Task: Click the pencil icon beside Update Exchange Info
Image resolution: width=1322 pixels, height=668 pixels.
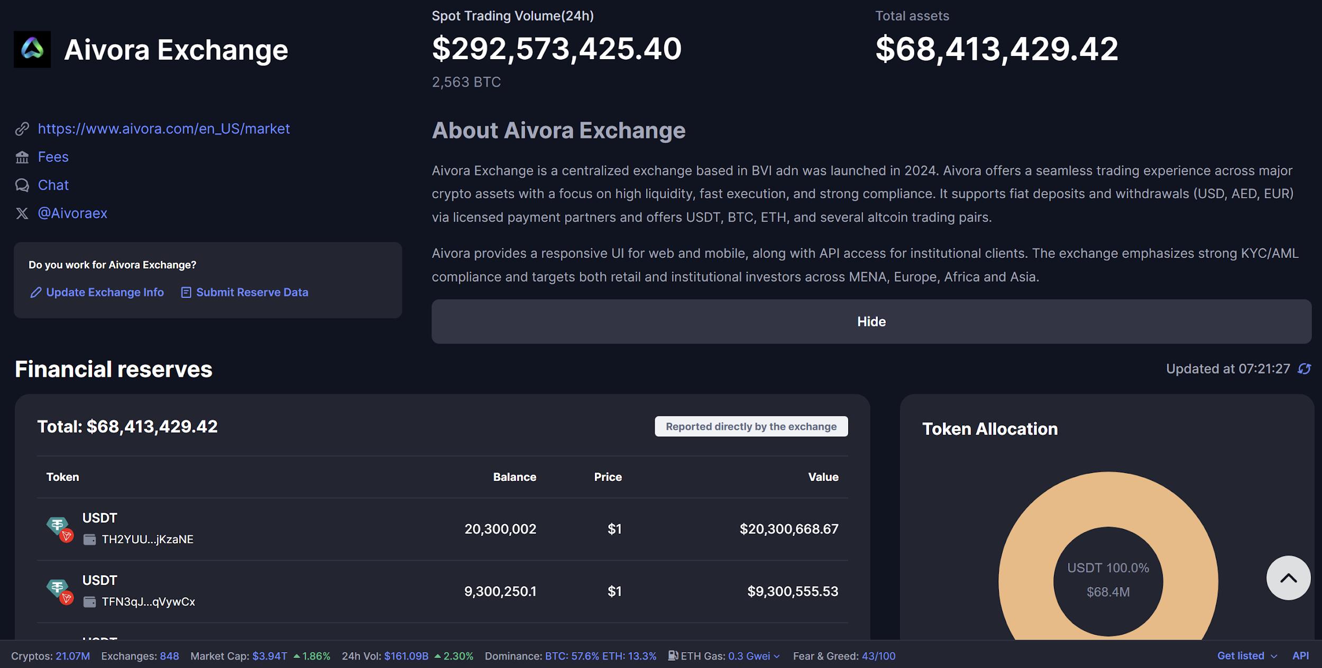Action: coord(36,292)
